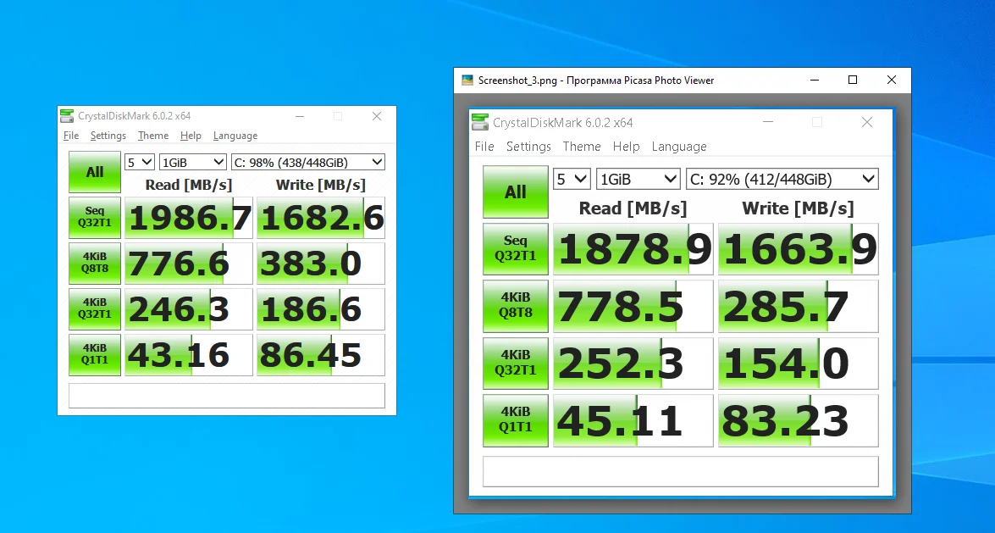
Task: Click Seq write 1663.9 in Picasa screenshot
Action: tap(799, 249)
